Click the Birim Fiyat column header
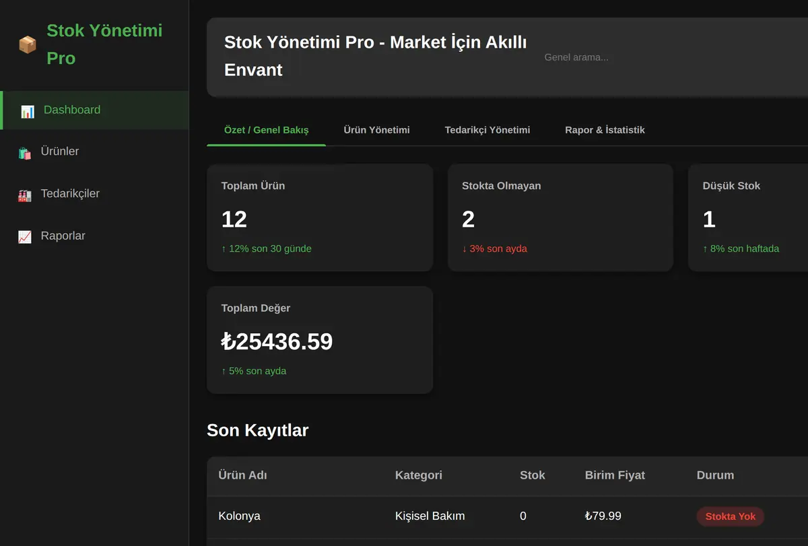This screenshot has width=808, height=546. (615, 475)
